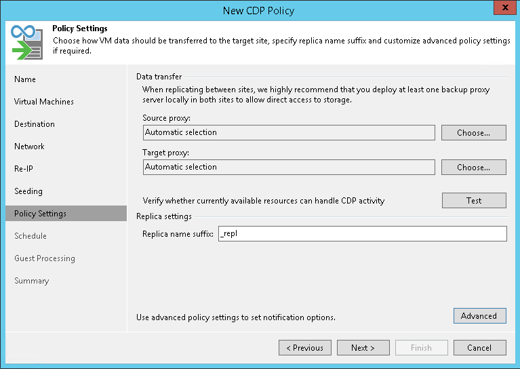Click the Replica name suffix field

pyautogui.click(x=361, y=234)
